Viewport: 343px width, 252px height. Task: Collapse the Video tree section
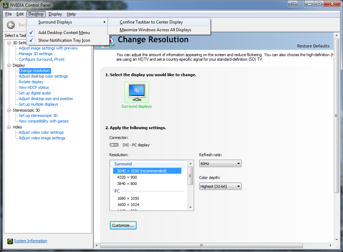pyautogui.click(x=9, y=127)
